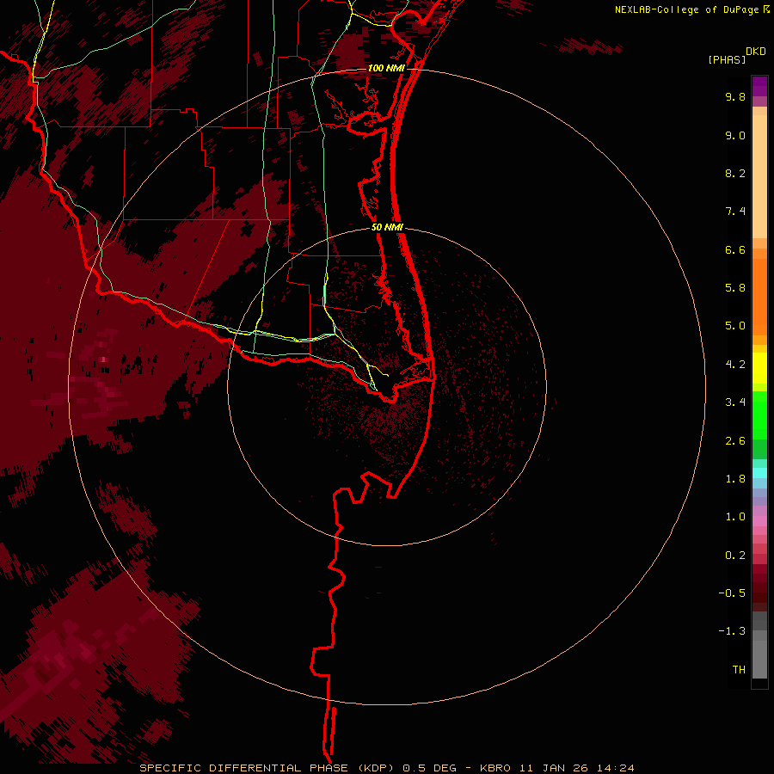
Task: Click the 5.0 legend value
Action: (735, 326)
